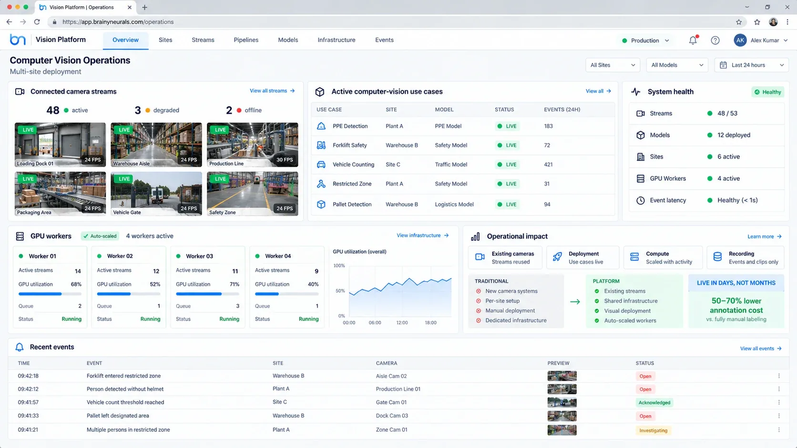The width and height of the screenshot is (797, 448).
Task: Open the notifications bell icon
Action: [693, 40]
